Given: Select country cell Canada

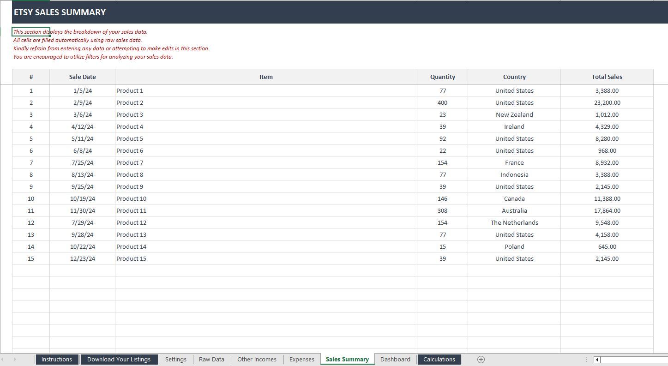Looking at the screenshot, I should [x=514, y=199].
